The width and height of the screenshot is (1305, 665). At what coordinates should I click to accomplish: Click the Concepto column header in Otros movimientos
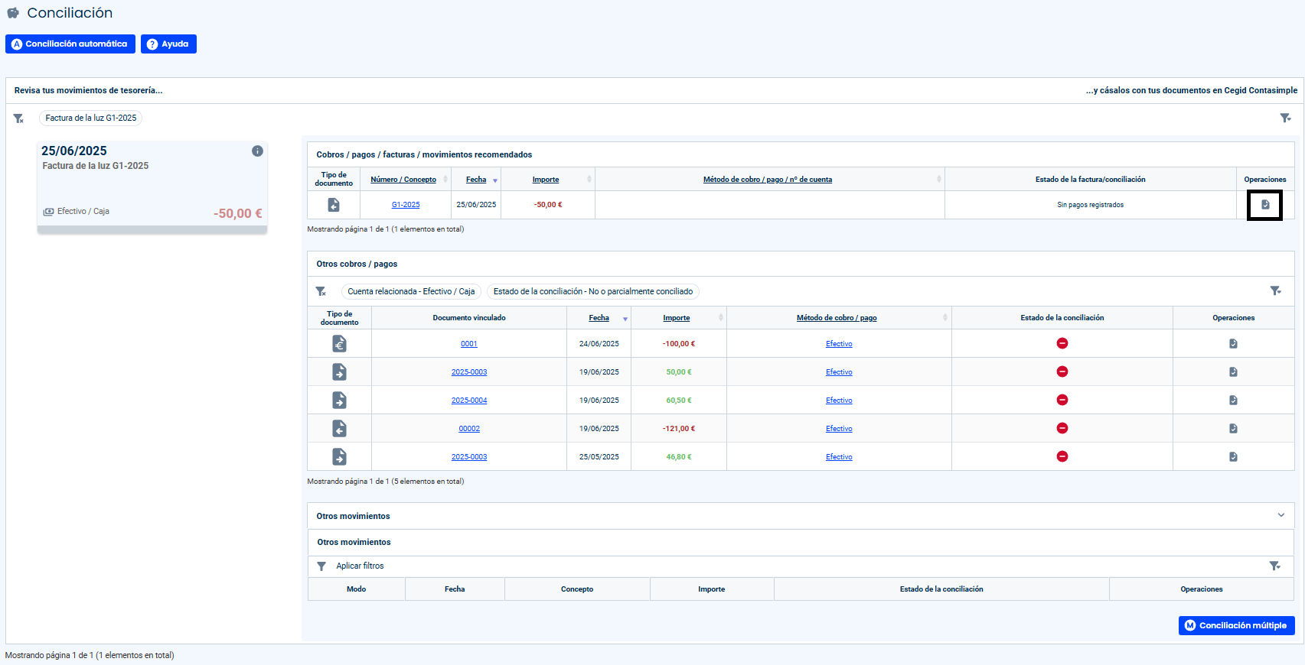(577, 589)
